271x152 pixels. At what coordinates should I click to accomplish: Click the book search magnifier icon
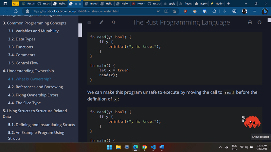tap(113, 23)
